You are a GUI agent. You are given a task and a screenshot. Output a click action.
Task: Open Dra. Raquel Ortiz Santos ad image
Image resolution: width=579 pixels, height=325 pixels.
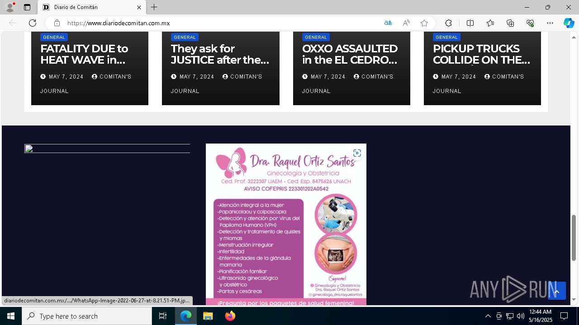[286, 224]
